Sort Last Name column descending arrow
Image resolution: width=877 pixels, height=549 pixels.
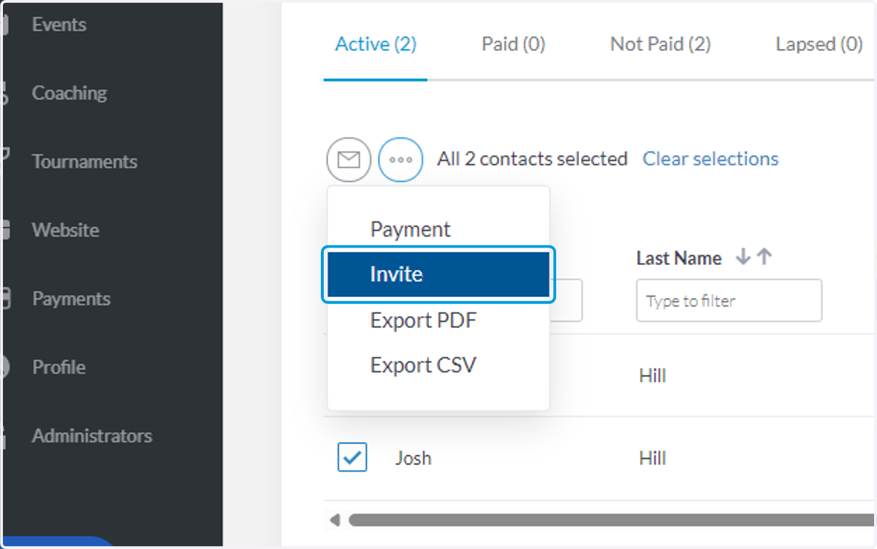pyautogui.click(x=743, y=257)
